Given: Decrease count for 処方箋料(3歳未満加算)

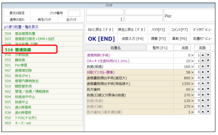Looking at the screenshot, I should tap(208, 112).
